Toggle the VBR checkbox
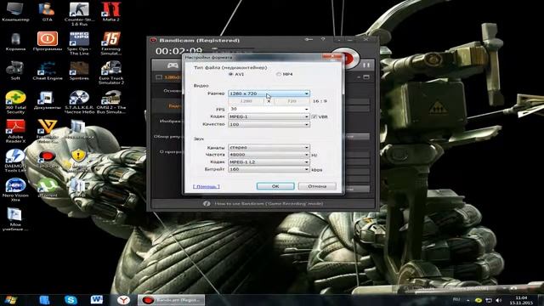Viewport: 544px width, 306px height. (314, 117)
